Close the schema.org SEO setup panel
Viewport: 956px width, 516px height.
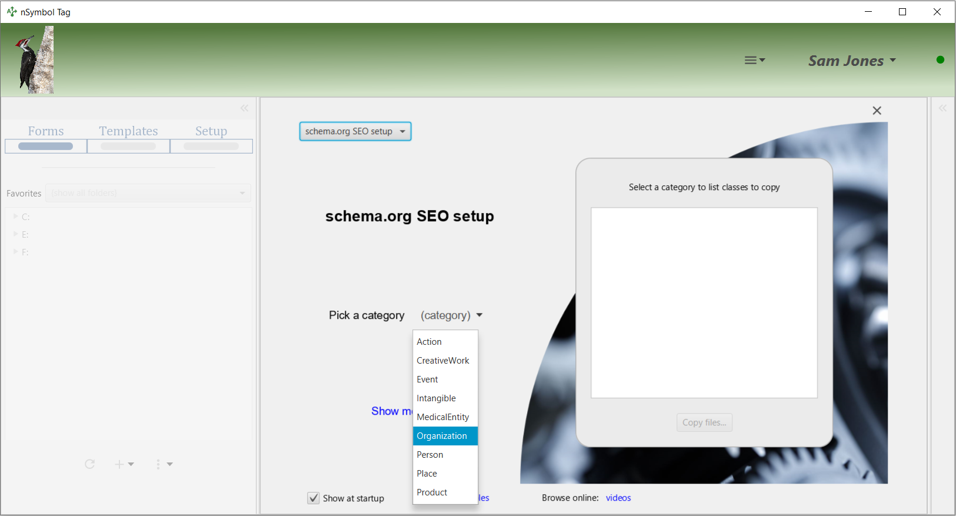[877, 111]
